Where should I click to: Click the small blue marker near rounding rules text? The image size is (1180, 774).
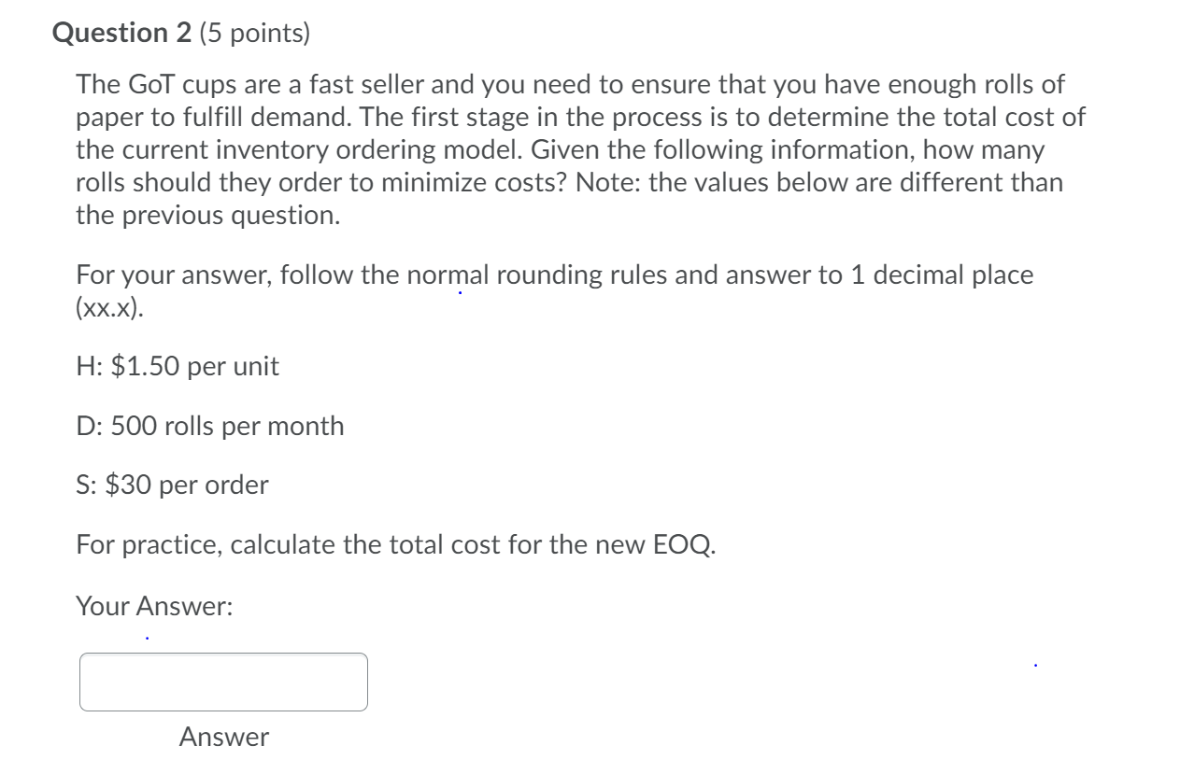click(460, 291)
